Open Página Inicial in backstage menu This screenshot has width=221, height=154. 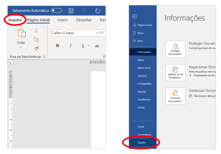coord(142,25)
